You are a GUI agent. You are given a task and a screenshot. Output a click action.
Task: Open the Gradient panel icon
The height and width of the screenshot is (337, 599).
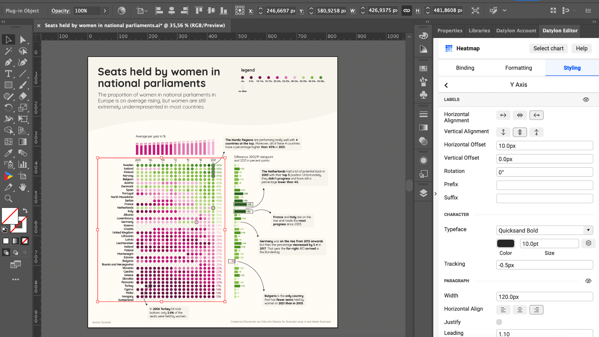[x=423, y=127]
